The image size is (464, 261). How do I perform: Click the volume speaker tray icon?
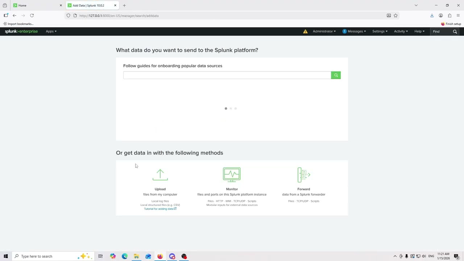pyautogui.click(x=424, y=256)
